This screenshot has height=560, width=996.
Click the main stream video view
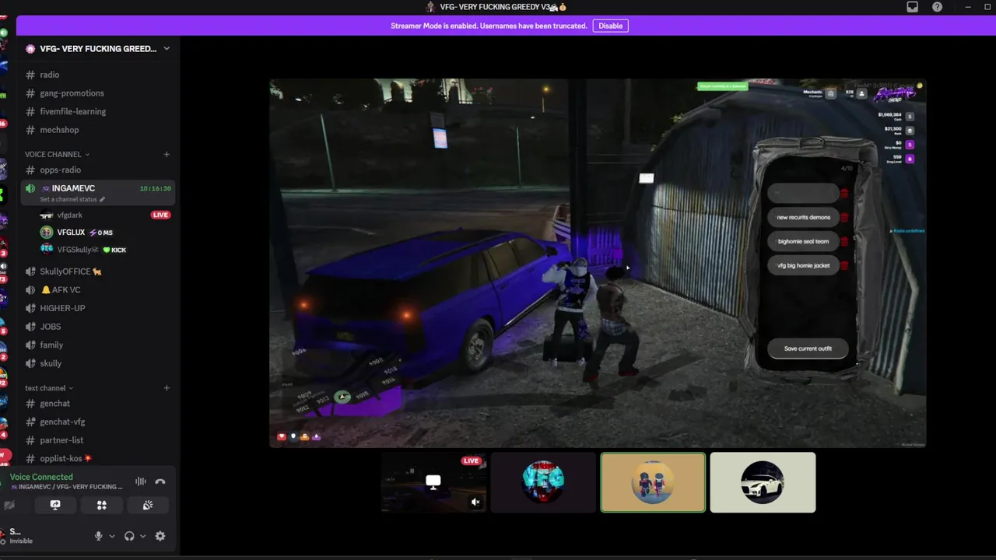pos(598,263)
